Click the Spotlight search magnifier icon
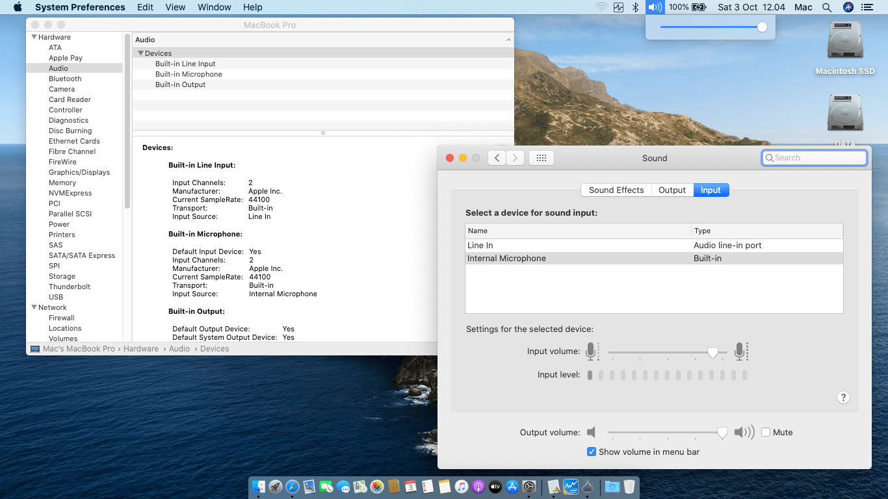The image size is (888, 499). (x=827, y=7)
